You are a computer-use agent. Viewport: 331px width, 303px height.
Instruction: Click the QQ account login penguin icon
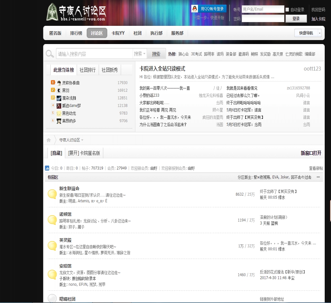point(196,9)
